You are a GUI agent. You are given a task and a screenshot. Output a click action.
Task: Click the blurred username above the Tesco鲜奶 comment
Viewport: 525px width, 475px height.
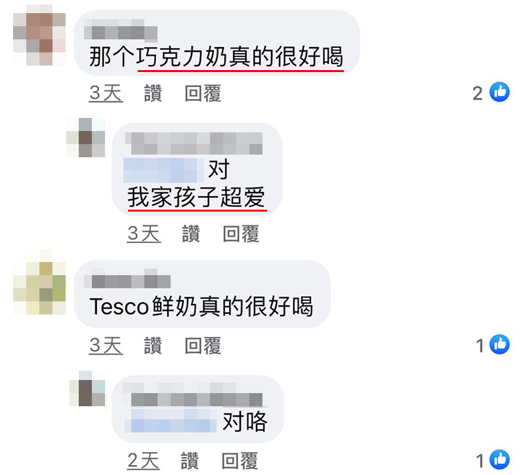[x=127, y=278]
